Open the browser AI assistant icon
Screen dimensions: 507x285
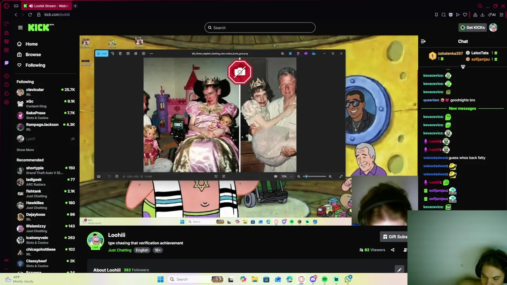(492, 15)
